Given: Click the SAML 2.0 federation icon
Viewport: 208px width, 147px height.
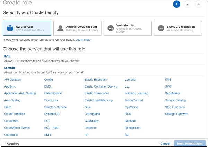Looking at the screenshot, I should tap(161, 28).
